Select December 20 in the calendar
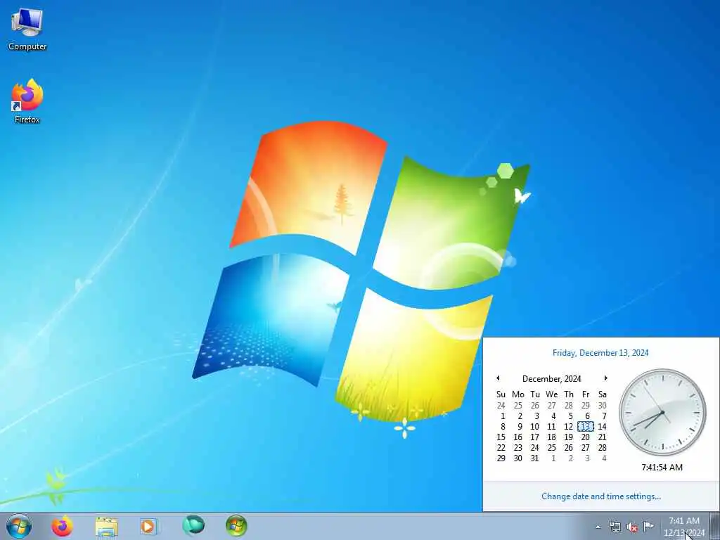 [x=586, y=437]
